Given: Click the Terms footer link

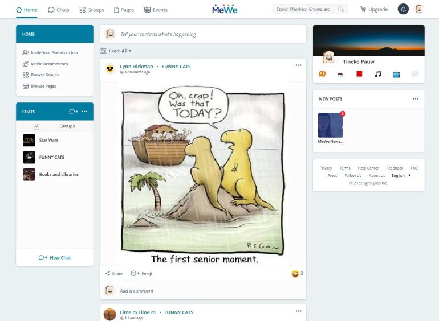Looking at the screenshot, I should coord(345,168).
